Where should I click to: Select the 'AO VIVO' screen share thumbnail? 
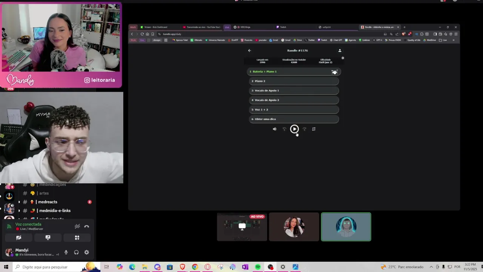pyautogui.click(x=242, y=227)
